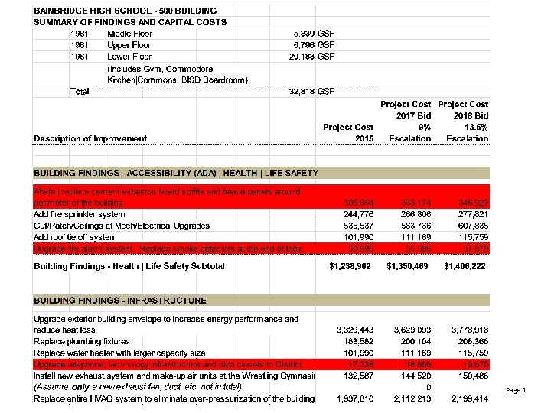551x413 pixels.
Task: Select the value 2,112,213
Action: point(412,399)
